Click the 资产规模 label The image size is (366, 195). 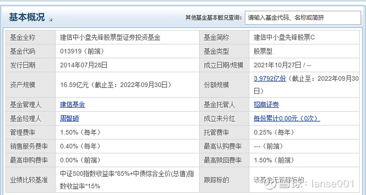coord(22,85)
